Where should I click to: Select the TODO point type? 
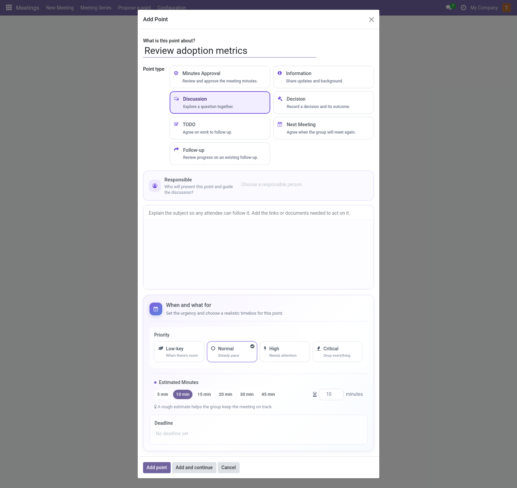coord(220,128)
